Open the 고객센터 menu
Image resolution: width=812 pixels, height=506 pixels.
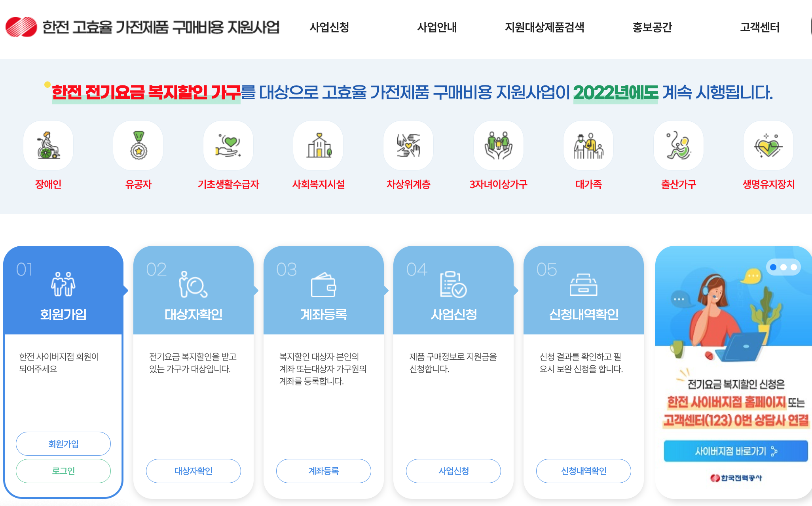[760, 27]
